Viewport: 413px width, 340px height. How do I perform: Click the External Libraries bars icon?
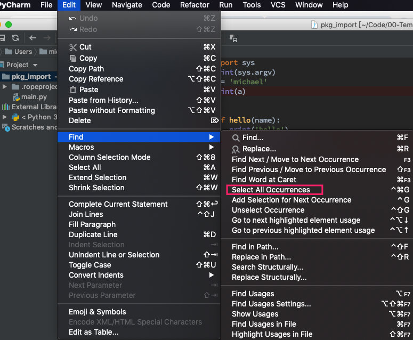click(6, 107)
